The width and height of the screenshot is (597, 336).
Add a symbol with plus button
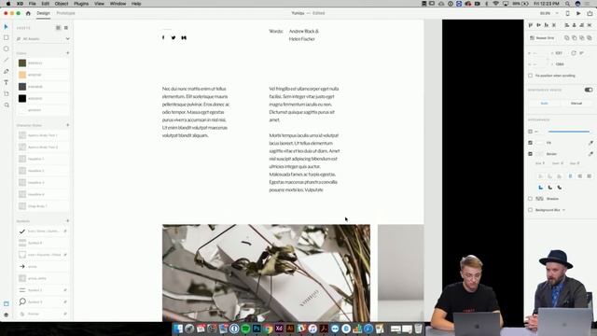click(x=68, y=221)
